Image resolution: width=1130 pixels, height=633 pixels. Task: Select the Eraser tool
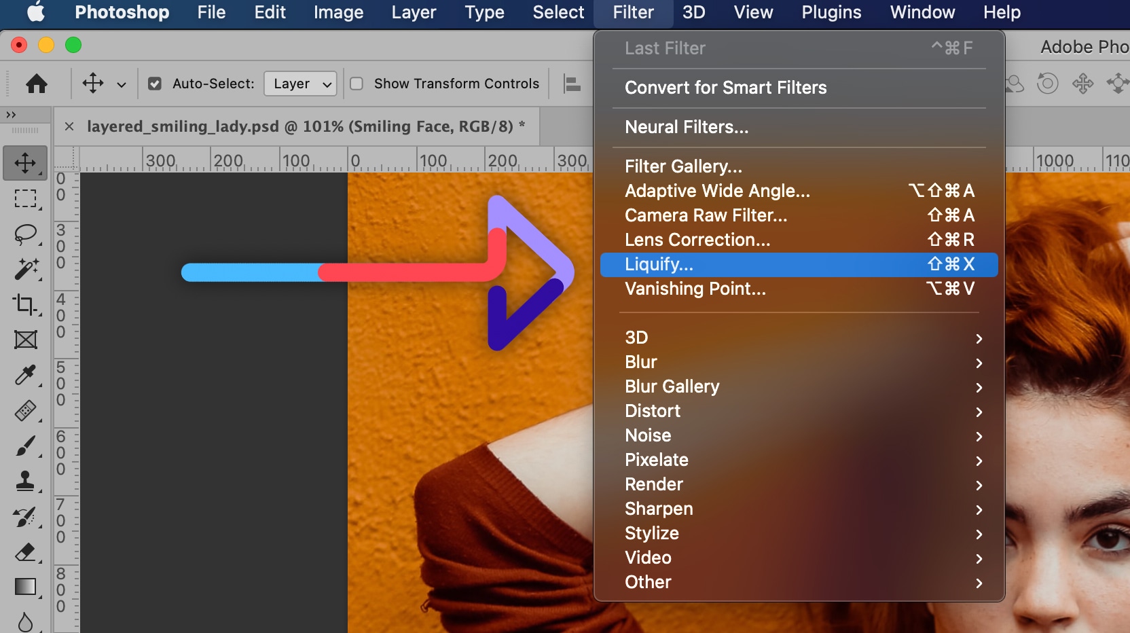[25, 552]
